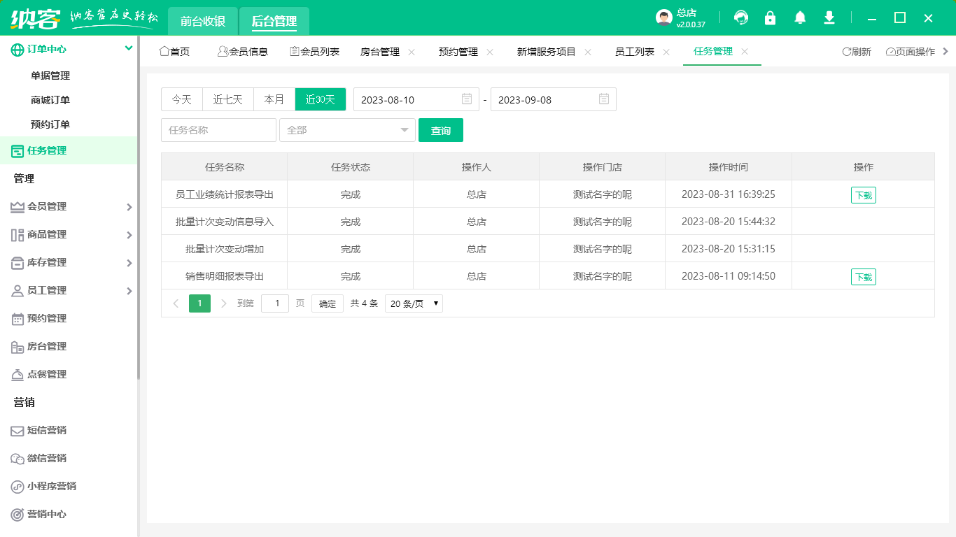956x537 pixels.
Task: Switch to the 前台收银 tab
Action: (x=203, y=21)
